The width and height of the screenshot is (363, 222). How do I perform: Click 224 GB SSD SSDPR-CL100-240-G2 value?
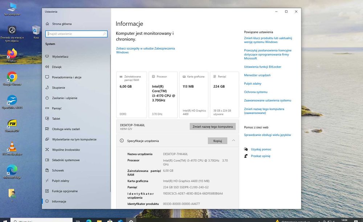[x=185, y=187]
